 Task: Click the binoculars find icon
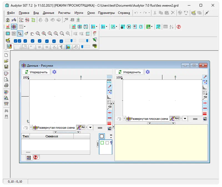coord(6,111)
